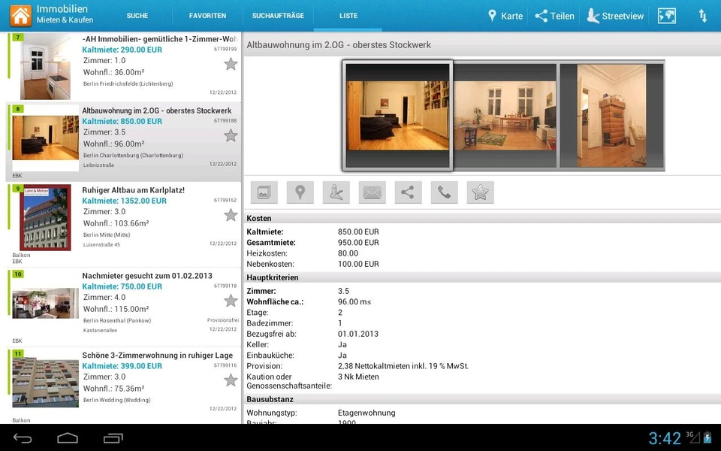Tap the Android recent apps button
721x451 pixels.
coord(113,438)
